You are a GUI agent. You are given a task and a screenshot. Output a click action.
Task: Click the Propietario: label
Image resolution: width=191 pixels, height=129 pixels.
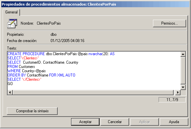click(x=16, y=34)
